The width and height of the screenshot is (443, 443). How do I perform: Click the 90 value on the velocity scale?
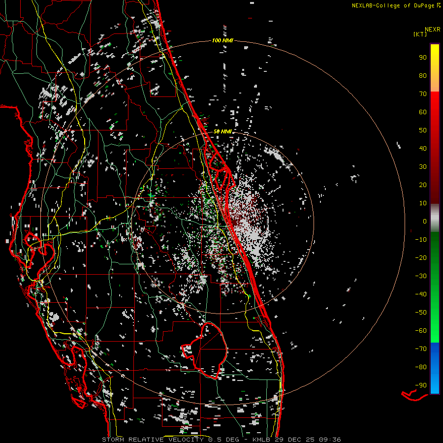click(422, 58)
